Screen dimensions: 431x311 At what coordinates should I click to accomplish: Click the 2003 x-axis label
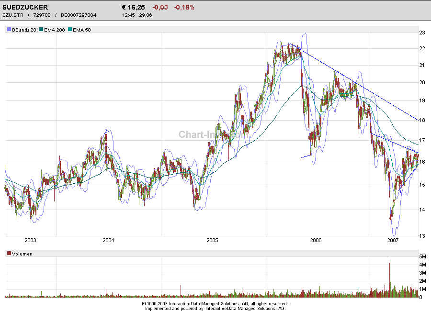coord(30,240)
